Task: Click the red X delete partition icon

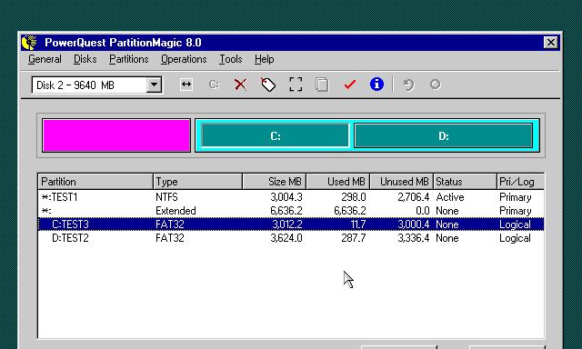Action: [240, 85]
